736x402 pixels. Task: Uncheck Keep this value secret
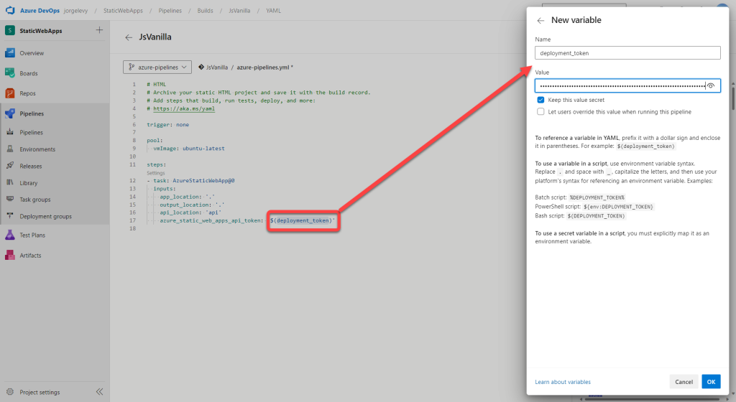point(540,100)
